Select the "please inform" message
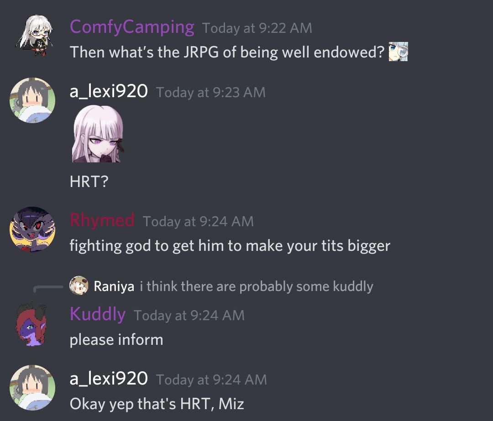493x421 pixels. [116, 340]
